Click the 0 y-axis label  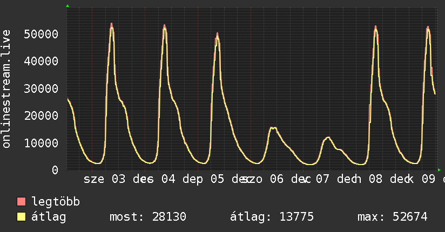[55, 170]
